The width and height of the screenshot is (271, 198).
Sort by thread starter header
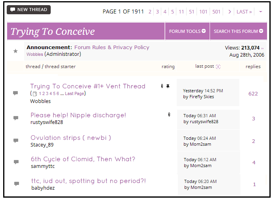click(60, 67)
